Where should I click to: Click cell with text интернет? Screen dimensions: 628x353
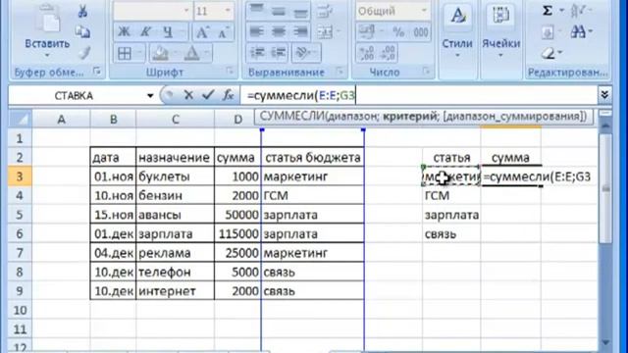[x=175, y=291]
